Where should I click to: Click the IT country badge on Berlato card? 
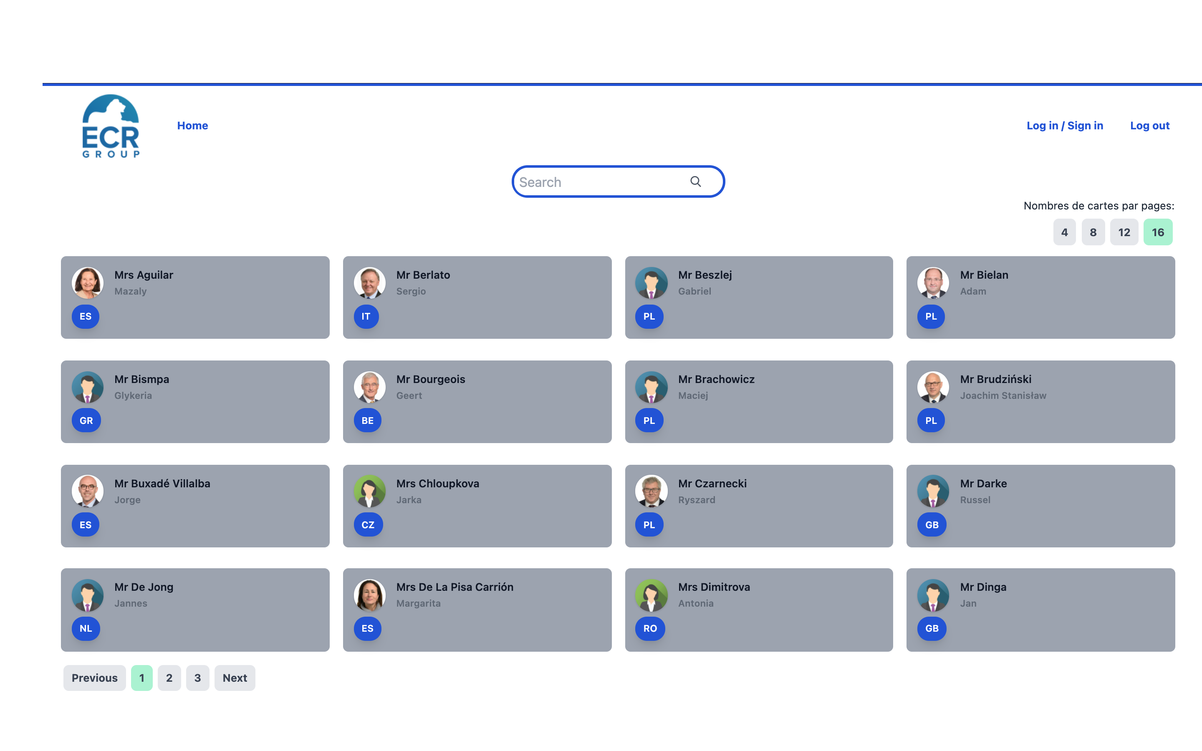click(366, 316)
